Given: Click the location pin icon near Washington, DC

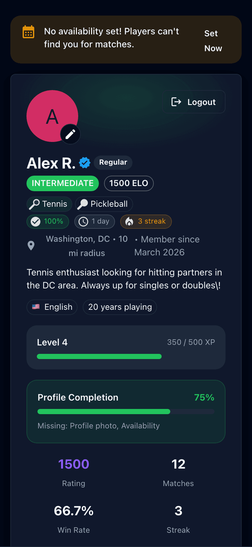Looking at the screenshot, I should tap(31, 245).
